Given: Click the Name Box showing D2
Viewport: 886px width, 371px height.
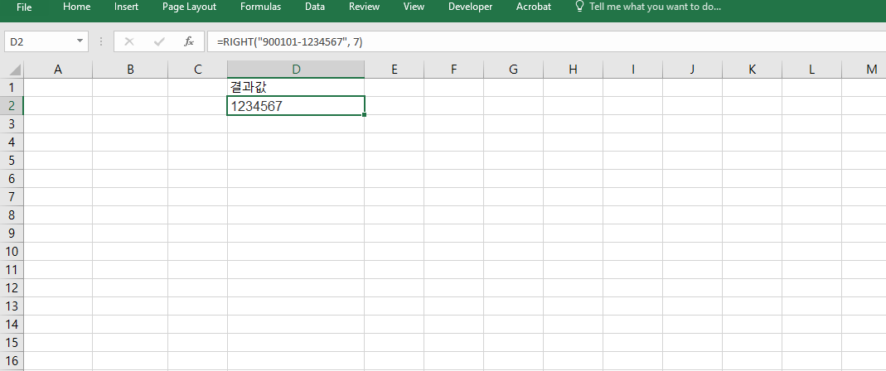Looking at the screenshot, I should pos(38,41).
